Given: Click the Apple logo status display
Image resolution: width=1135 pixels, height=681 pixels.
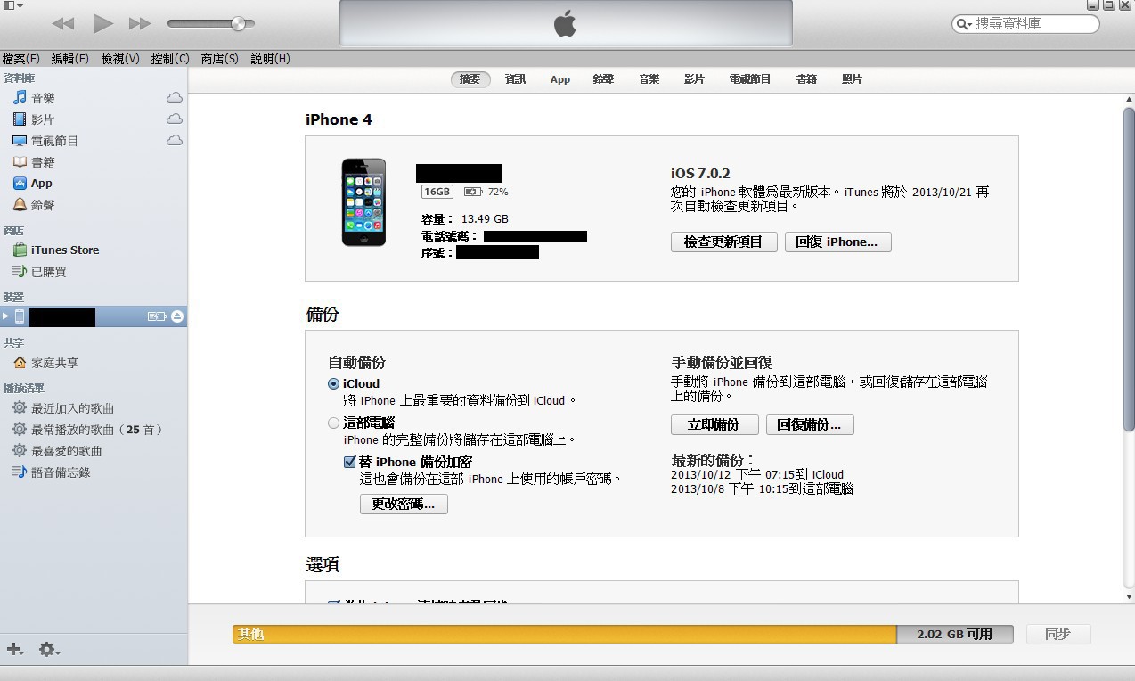Looking at the screenshot, I should point(566,23).
